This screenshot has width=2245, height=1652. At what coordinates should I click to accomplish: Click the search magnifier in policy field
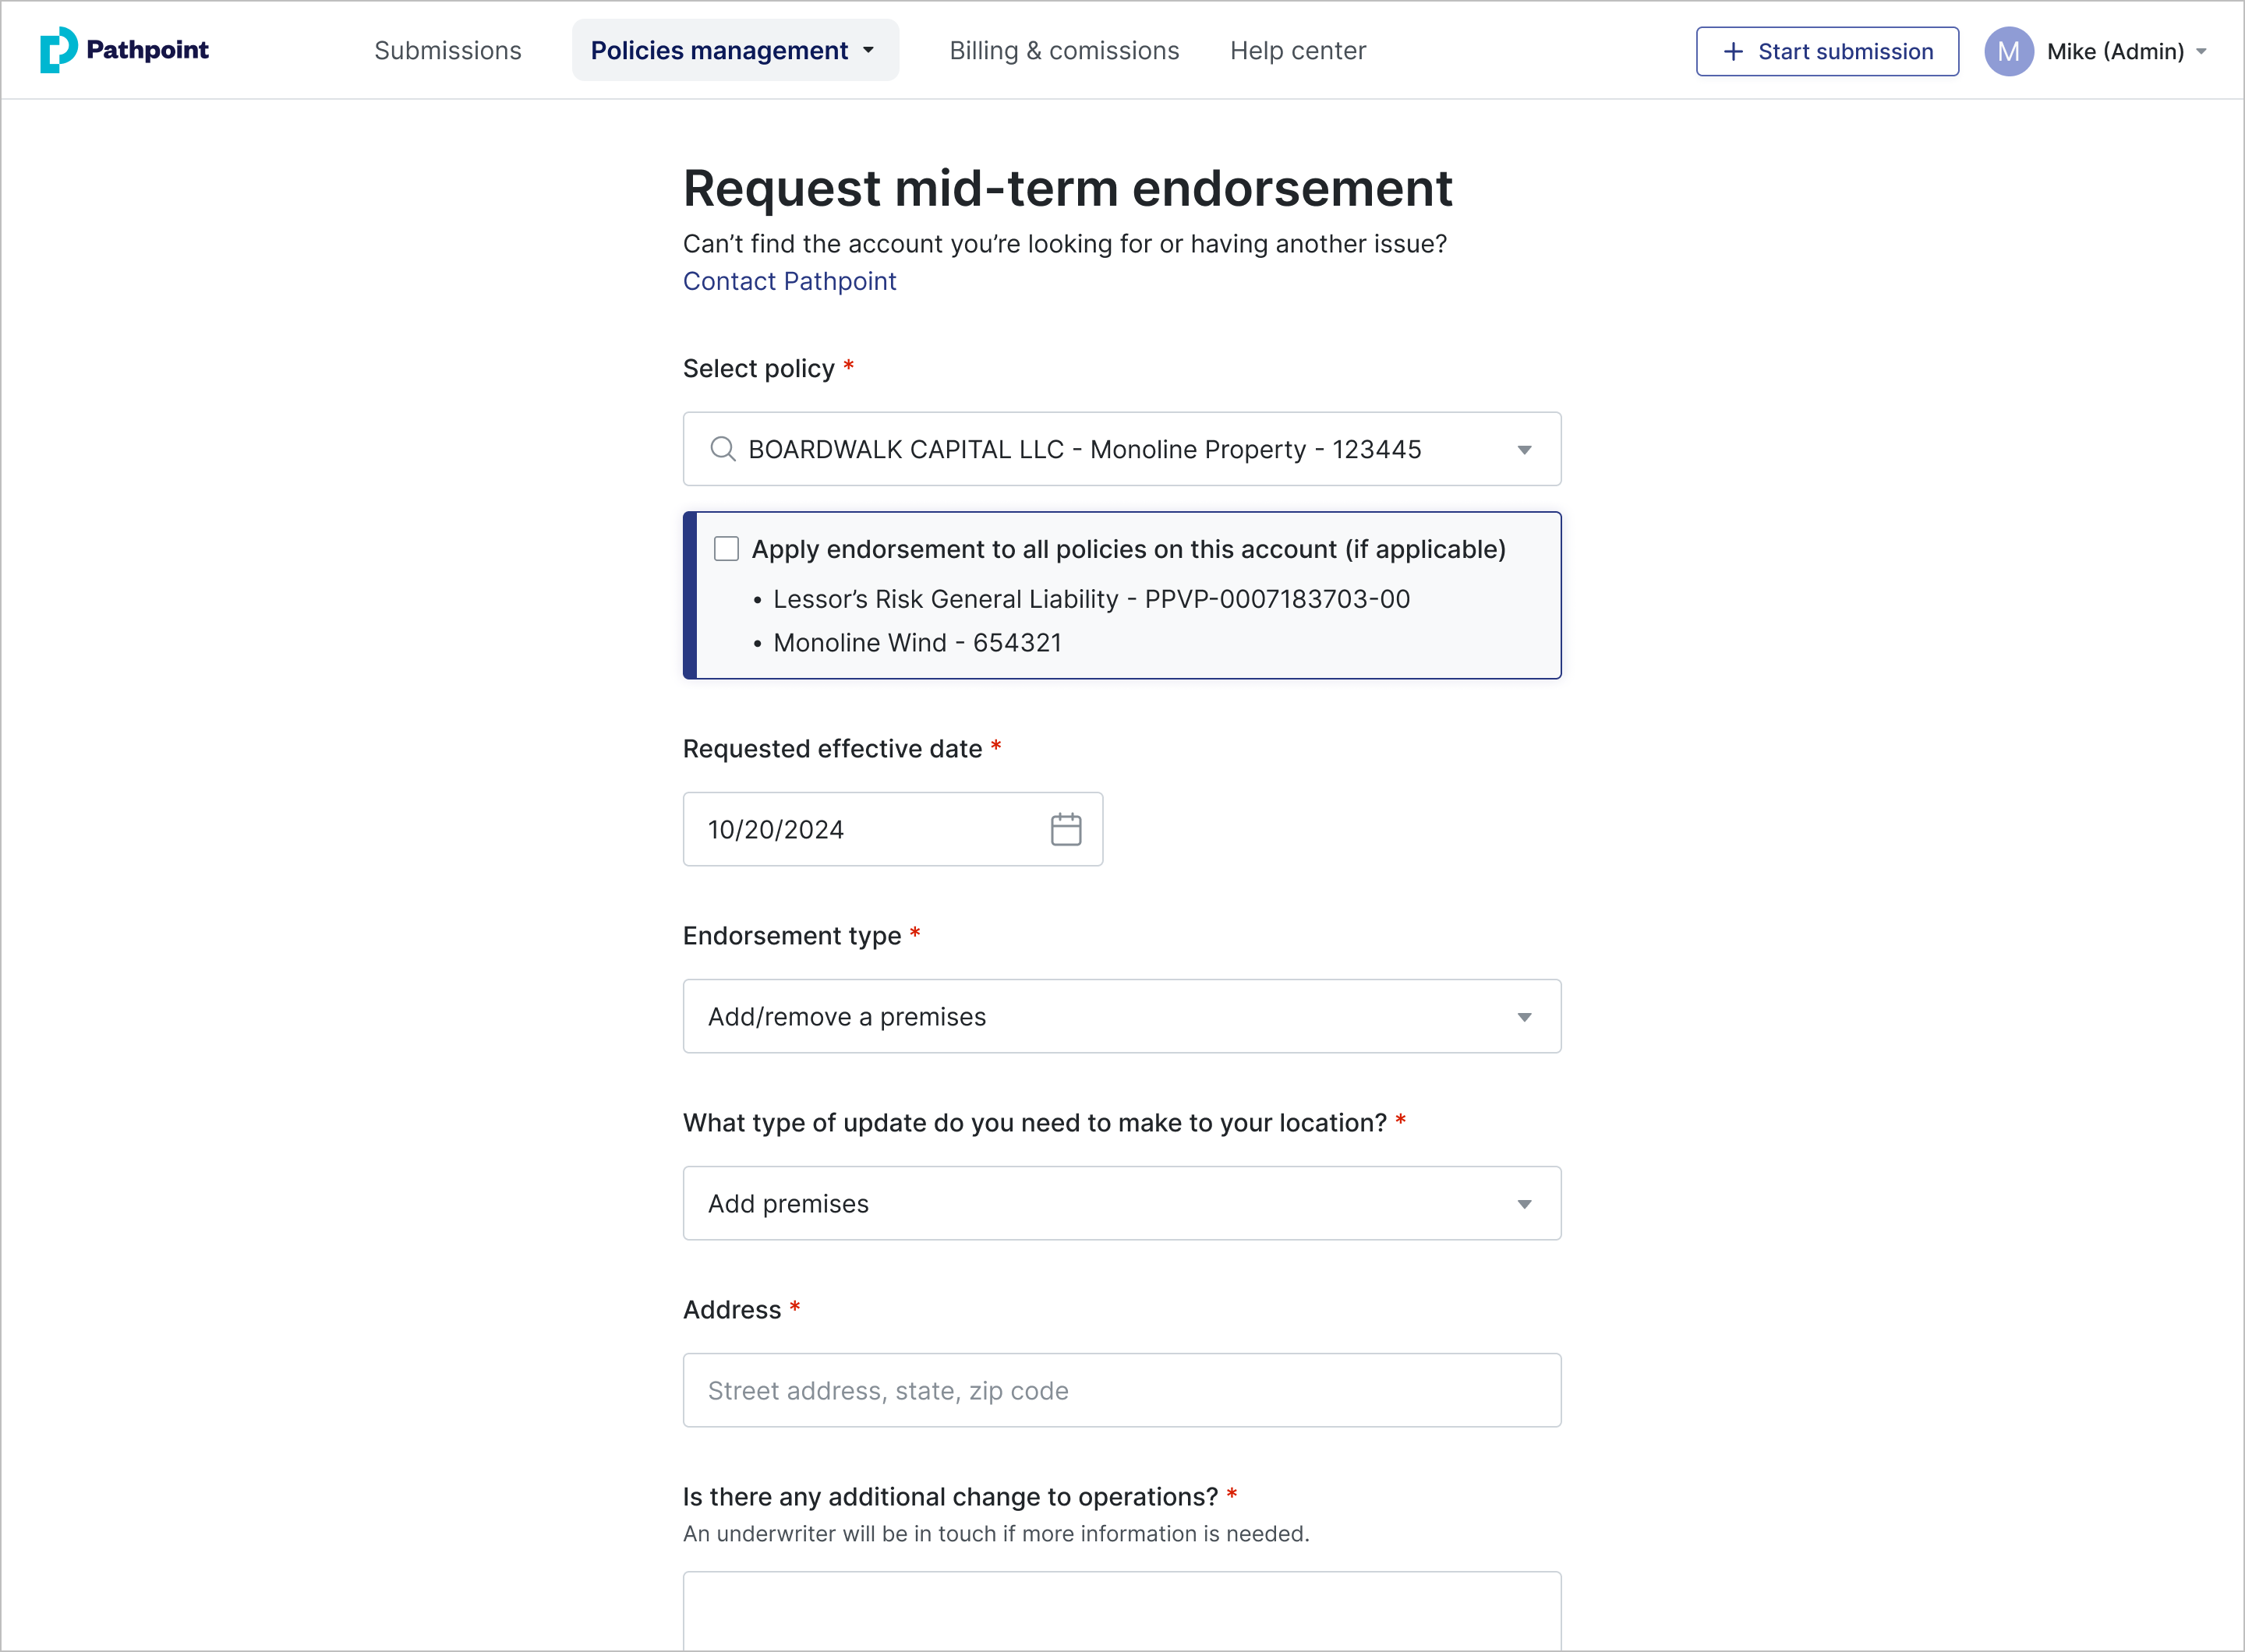click(x=723, y=449)
